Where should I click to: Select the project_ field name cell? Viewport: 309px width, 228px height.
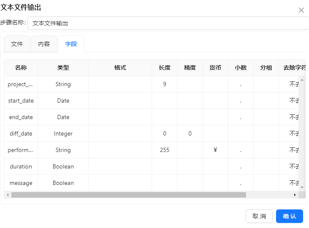21,84
